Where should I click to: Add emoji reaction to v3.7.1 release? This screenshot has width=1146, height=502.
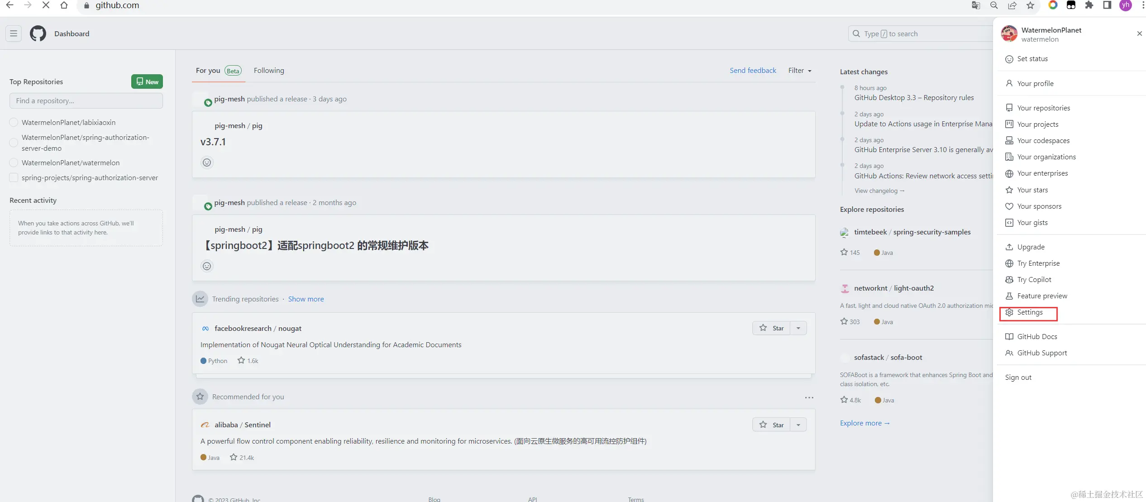(207, 163)
